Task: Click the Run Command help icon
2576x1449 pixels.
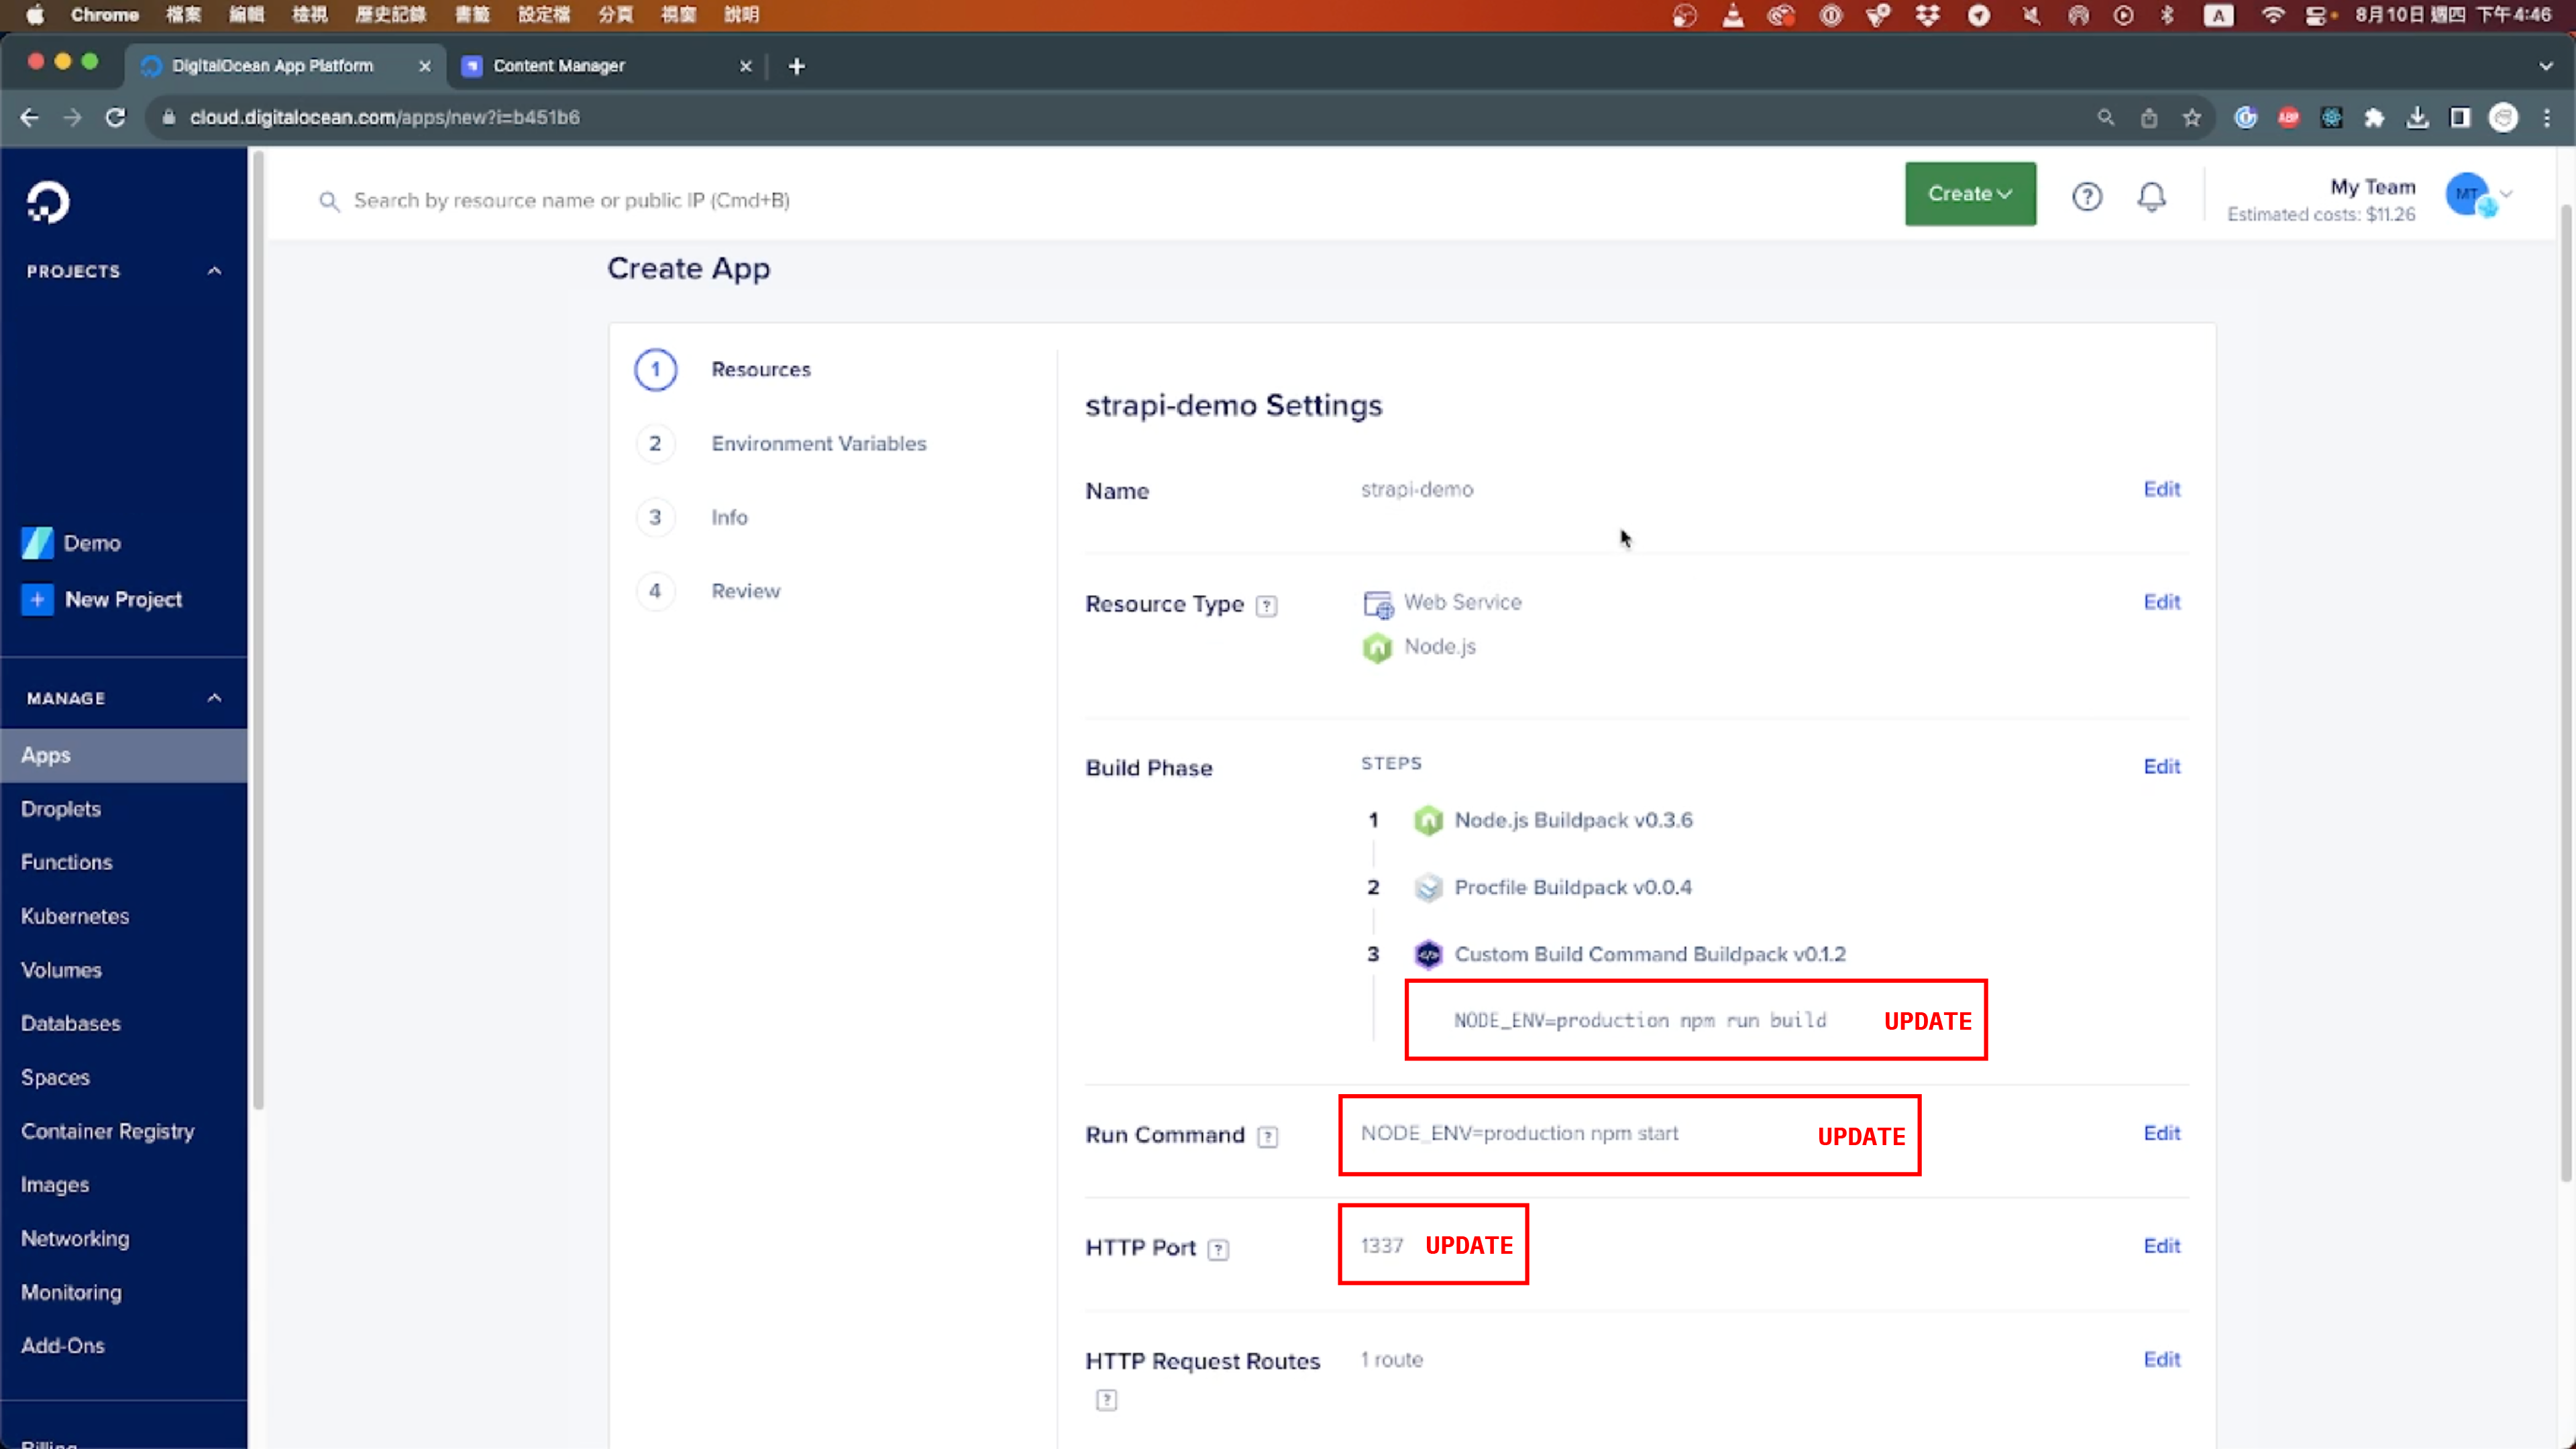Action: pos(1267,1137)
